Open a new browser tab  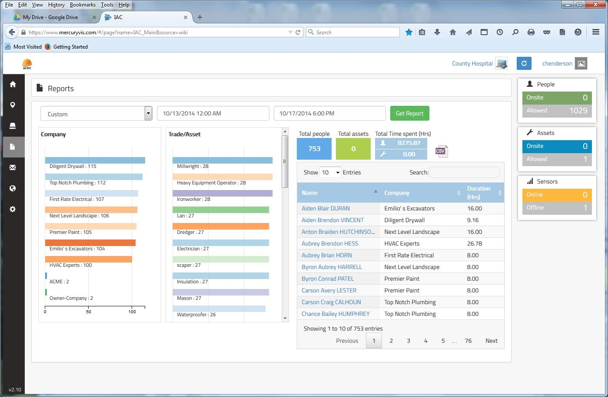[200, 17]
